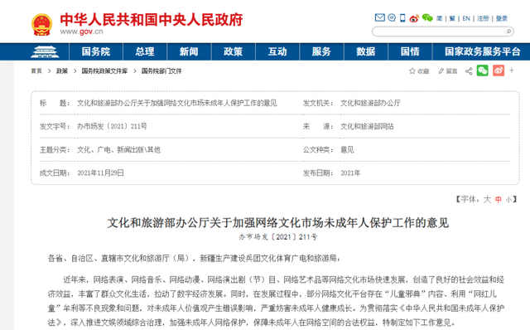The width and height of the screenshot is (530, 330).
Task: Set font size to 小 (small)
Action: pyautogui.click(x=508, y=200)
